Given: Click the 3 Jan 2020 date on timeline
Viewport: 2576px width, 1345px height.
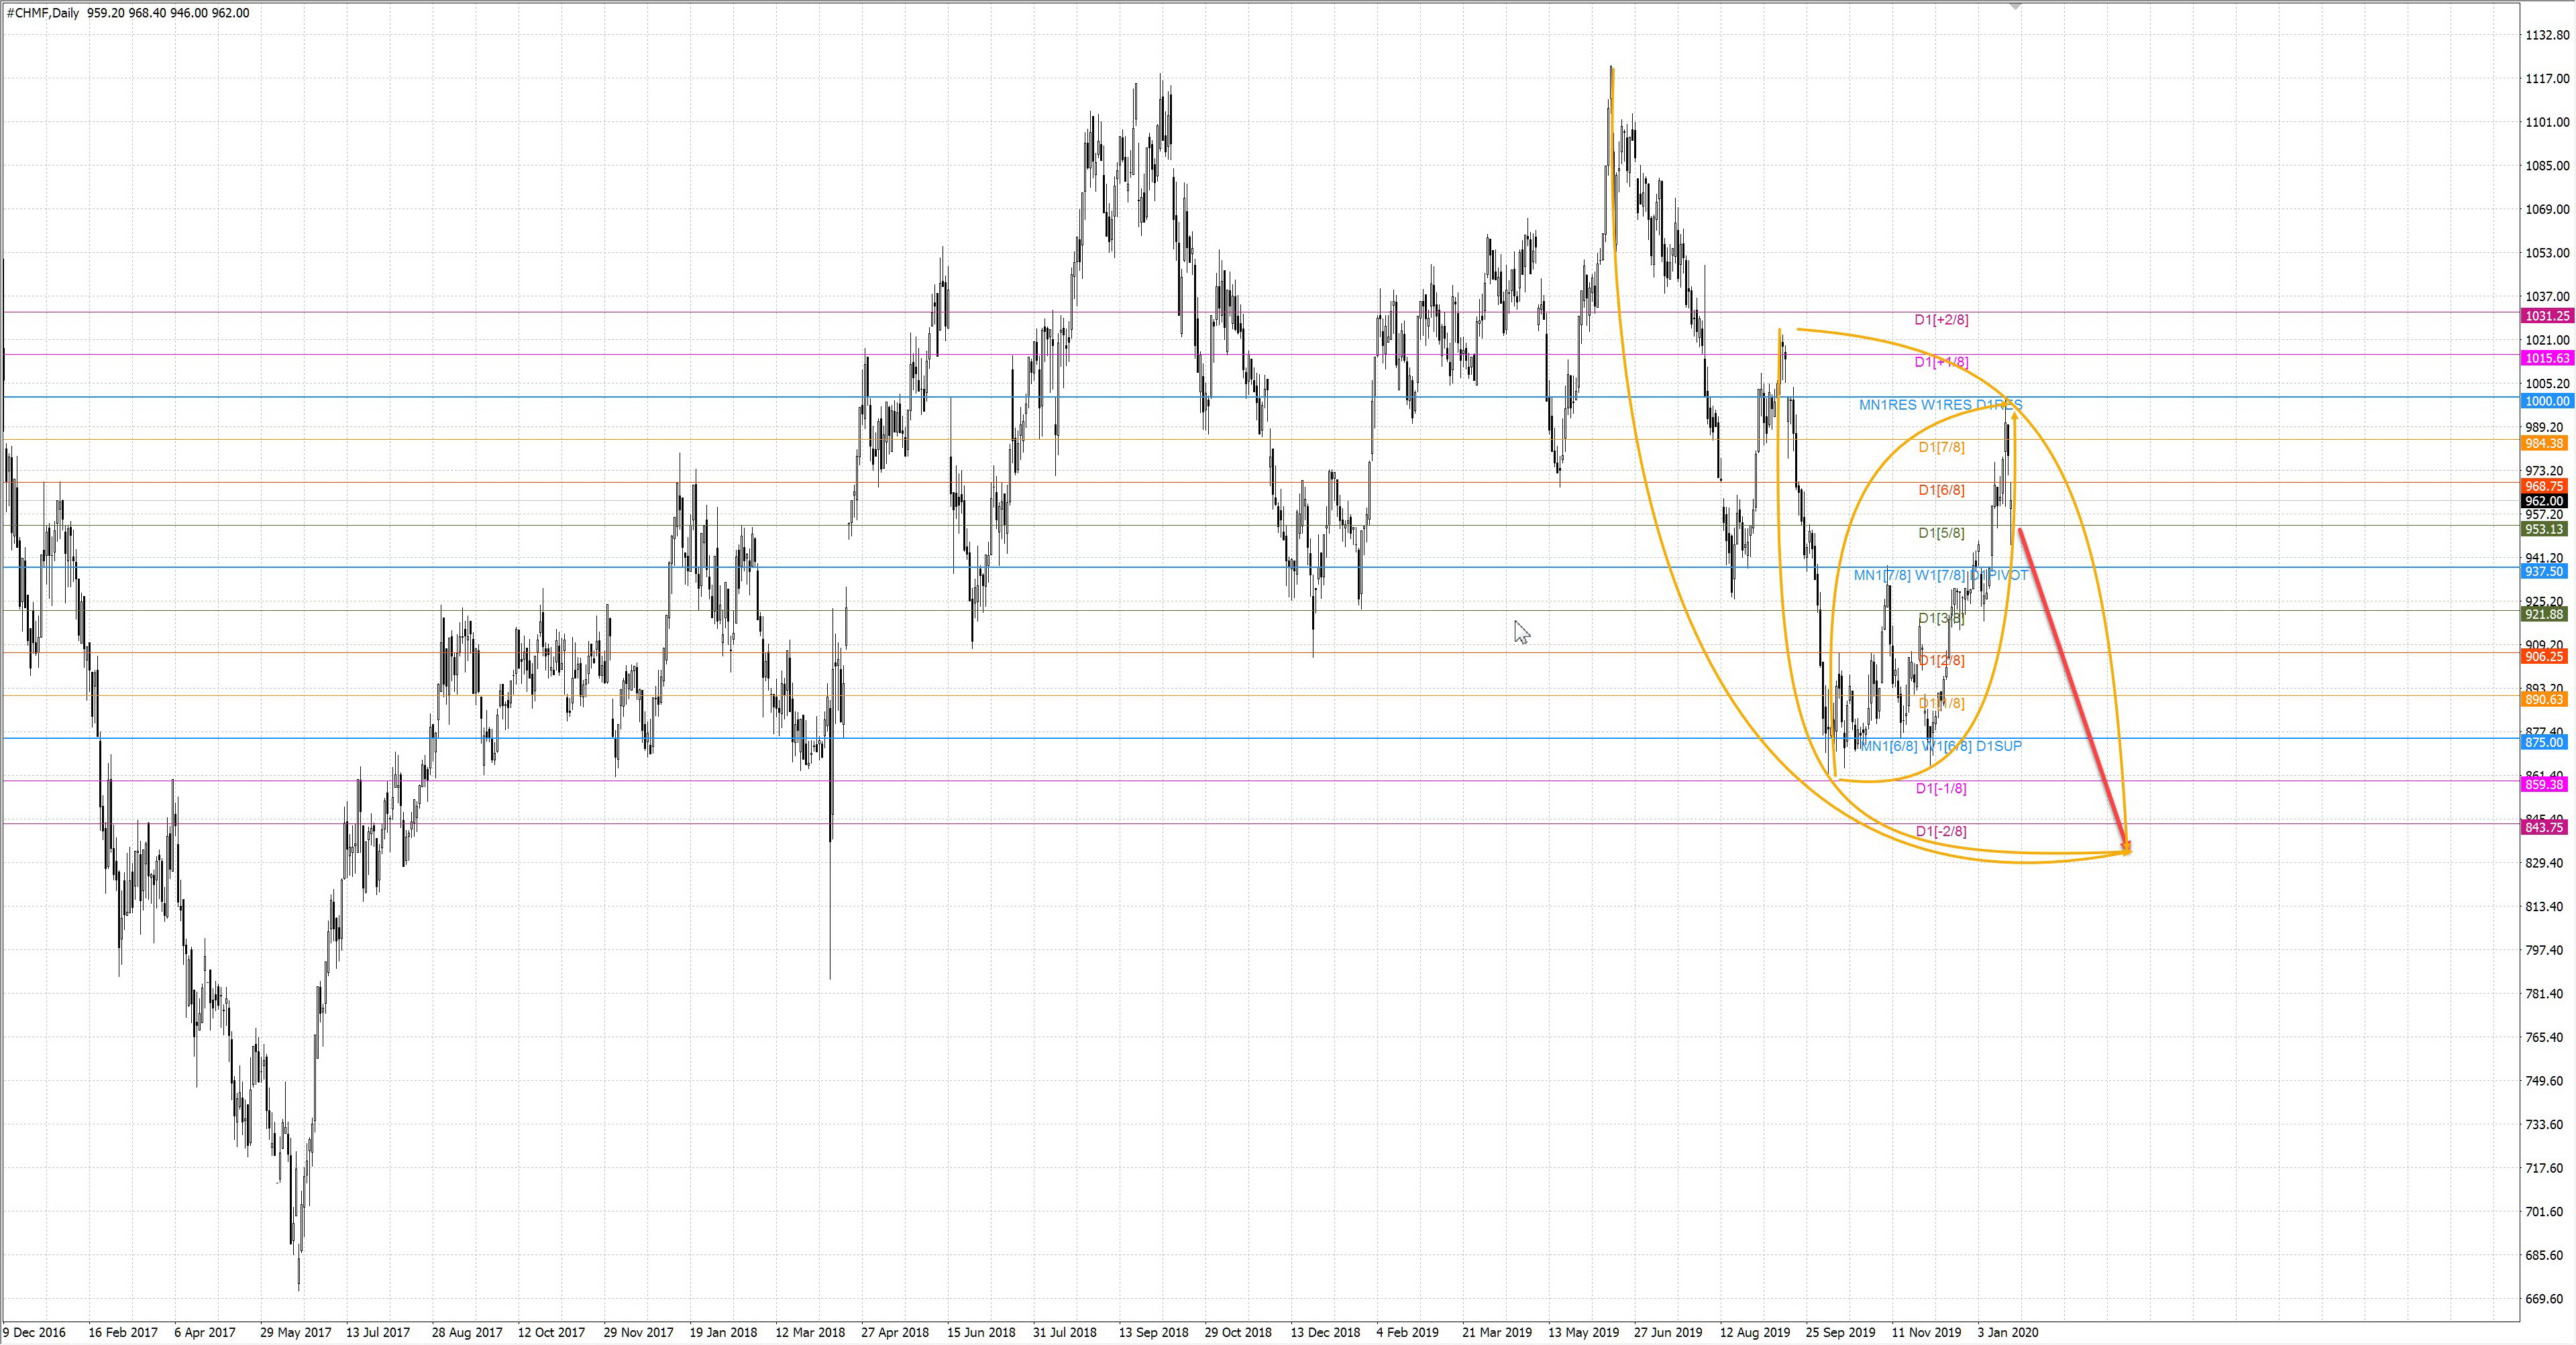Looking at the screenshot, I should [2007, 1332].
